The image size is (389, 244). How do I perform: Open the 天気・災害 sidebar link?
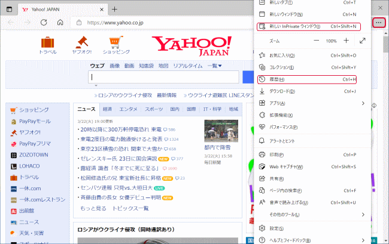point(32,233)
